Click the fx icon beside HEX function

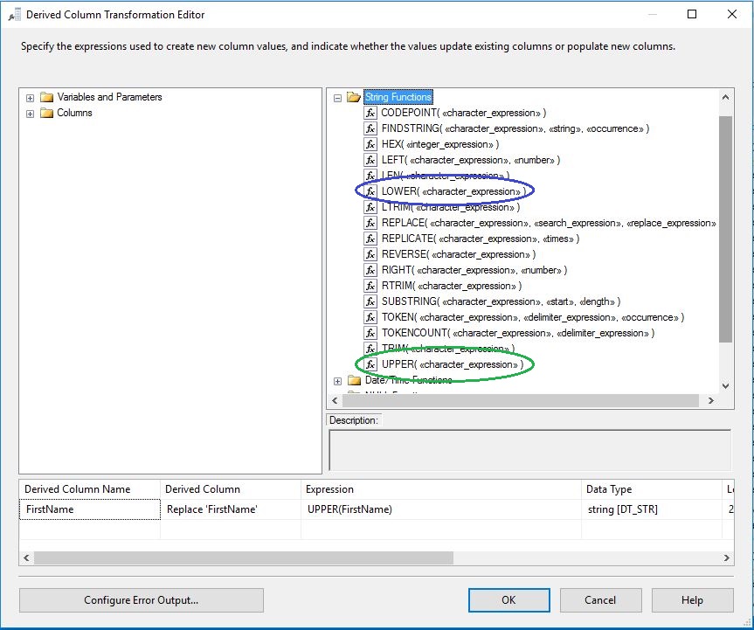(370, 144)
